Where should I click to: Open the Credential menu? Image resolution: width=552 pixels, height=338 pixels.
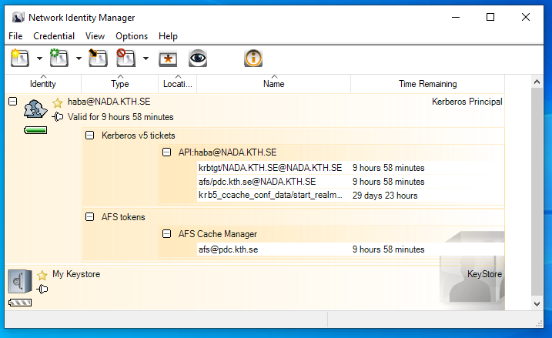point(54,36)
